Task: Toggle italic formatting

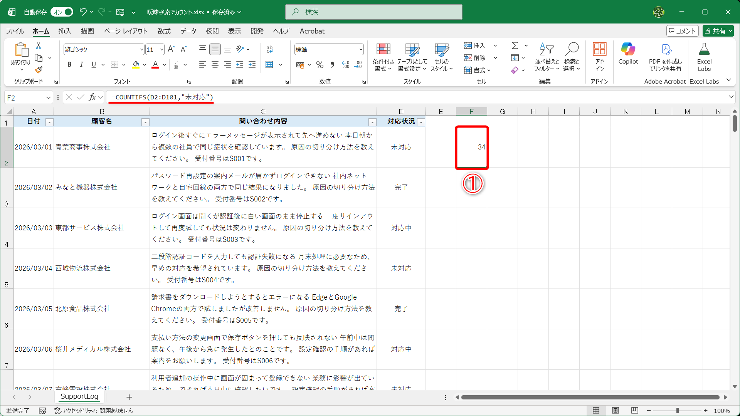Action: 81,64
